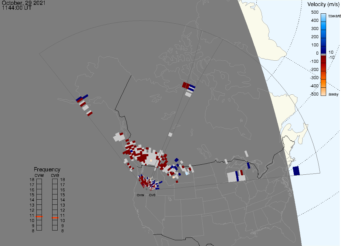Select the pale orange bottom of velocity colorbar
The height and width of the screenshot is (246, 341).
pyautogui.click(x=323, y=92)
